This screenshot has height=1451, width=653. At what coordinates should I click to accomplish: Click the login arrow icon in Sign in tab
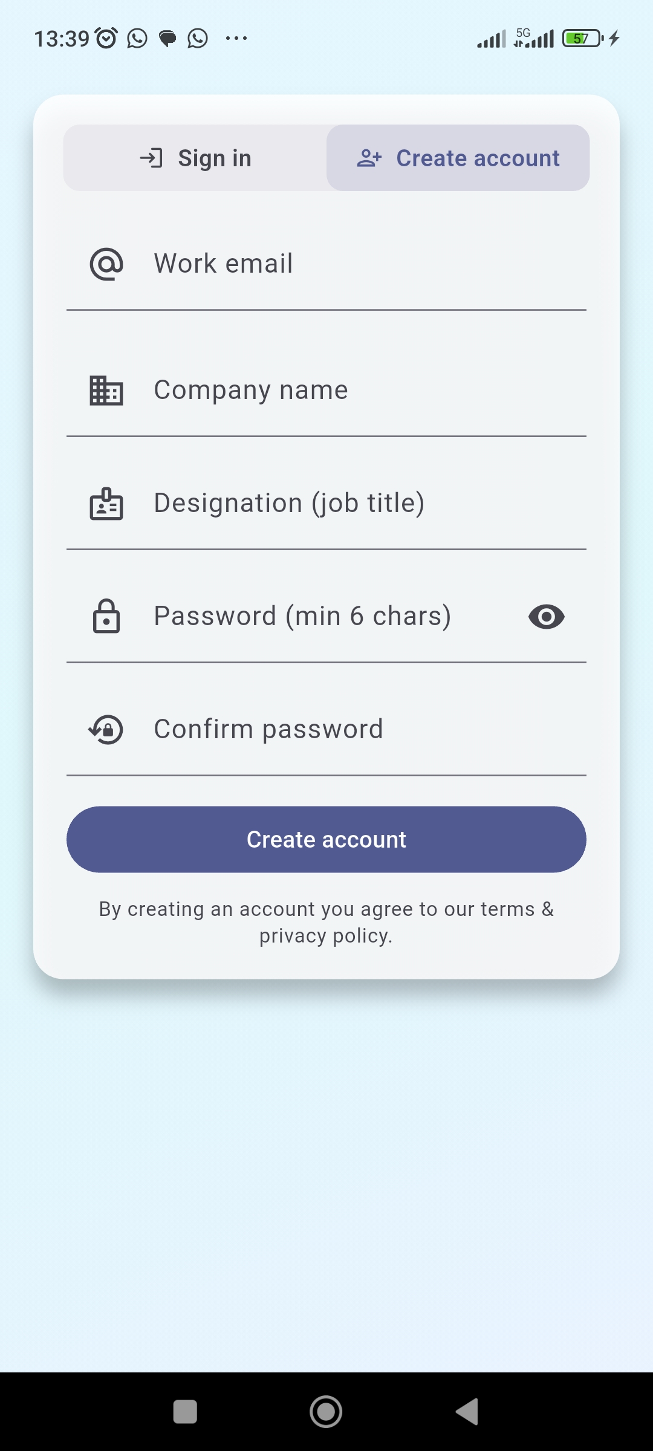151,158
